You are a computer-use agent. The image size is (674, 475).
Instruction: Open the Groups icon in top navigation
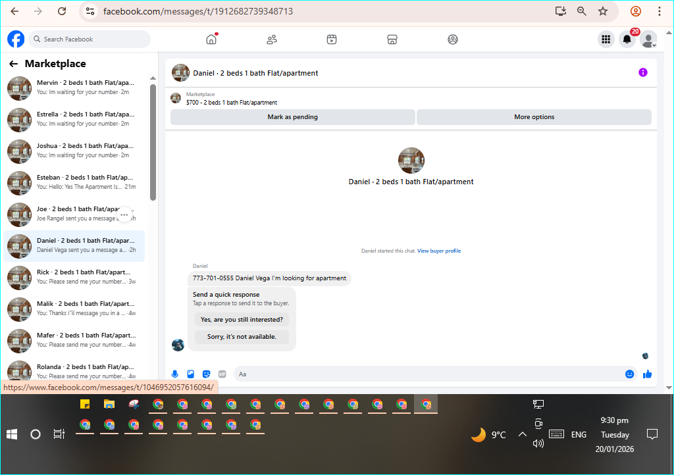(x=453, y=39)
